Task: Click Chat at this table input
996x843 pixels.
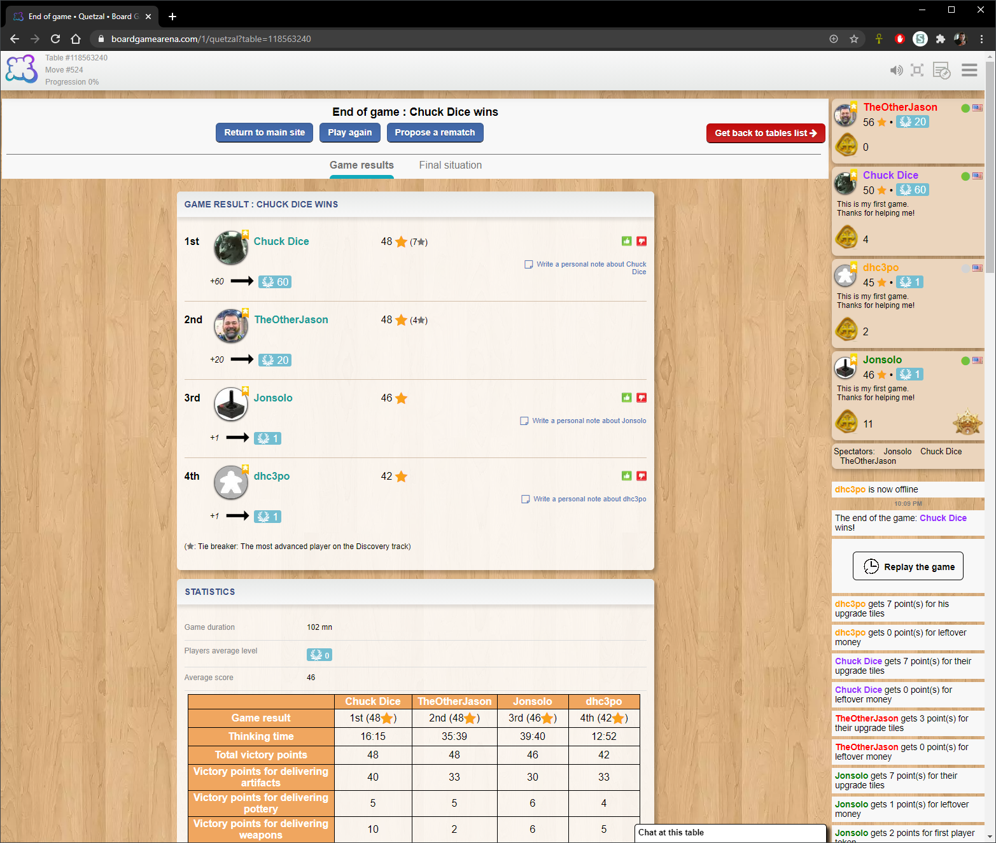Action: tap(730, 833)
